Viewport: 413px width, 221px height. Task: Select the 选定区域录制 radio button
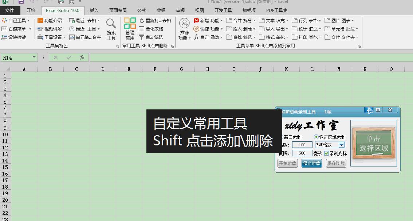(316, 137)
